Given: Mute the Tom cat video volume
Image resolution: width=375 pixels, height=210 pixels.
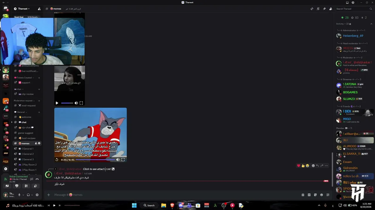Looking at the screenshot, I should (118, 160).
